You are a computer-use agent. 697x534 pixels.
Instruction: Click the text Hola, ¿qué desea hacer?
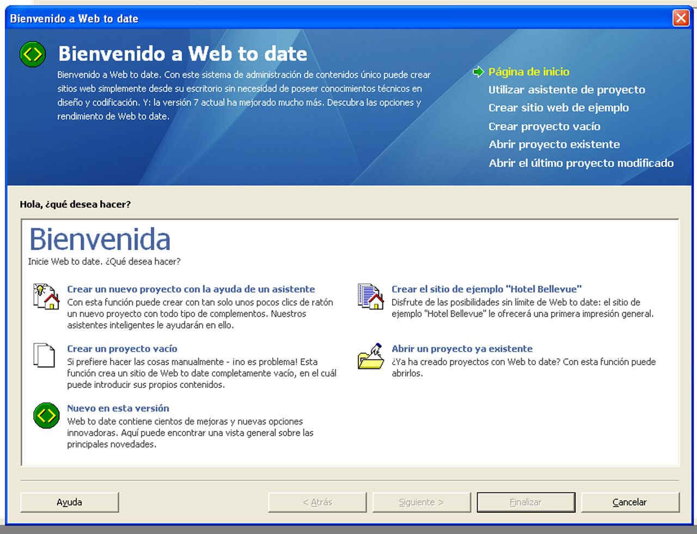coord(75,204)
